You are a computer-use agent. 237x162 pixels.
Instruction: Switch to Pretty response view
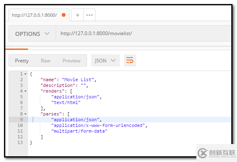22,61
